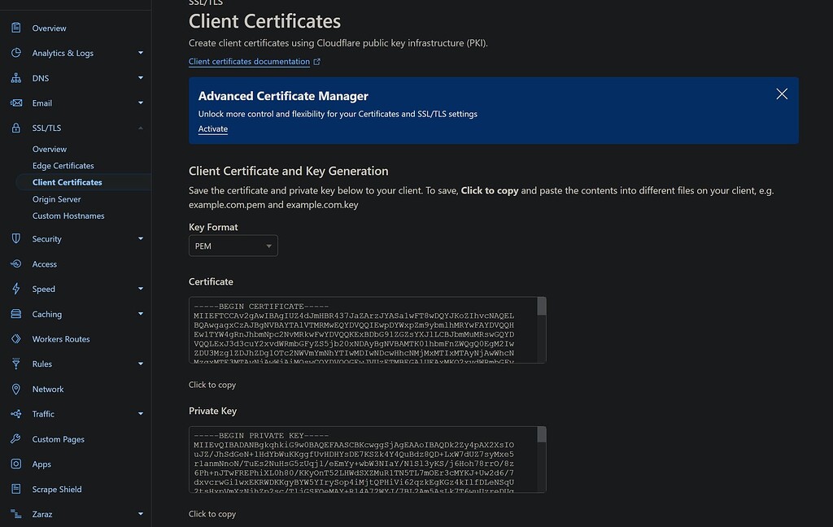The image size is (833, 527).
Task: Open the Key Format PEM dropdown
Action: click(x=233, y=246)
